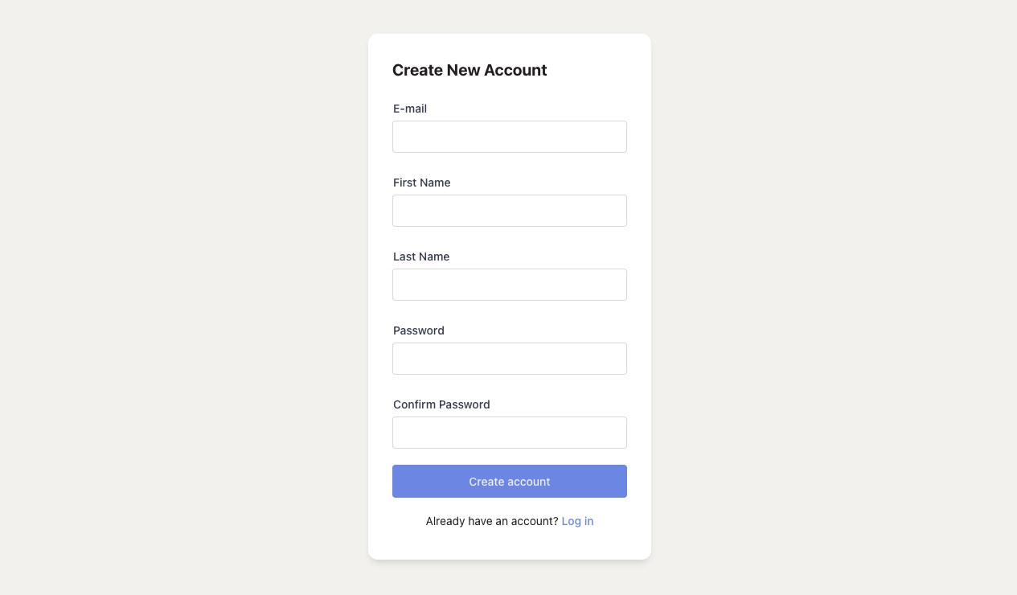The image size is (1017, 595).
Task: Click the Last Name input field
Action: pyautogui.click(x=510, y=284)
